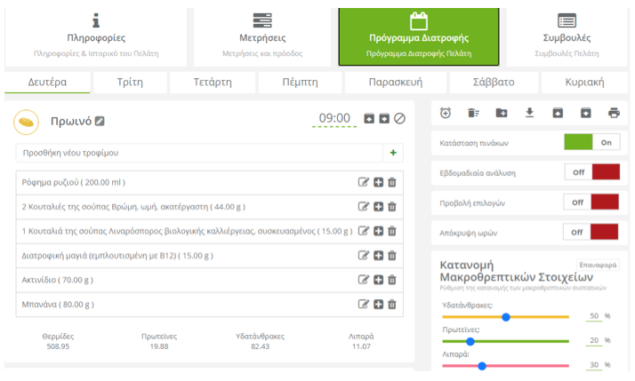Click the plus icon for Ρόφημα ρυζιού
Screen dimensions: 635x381
378,182
